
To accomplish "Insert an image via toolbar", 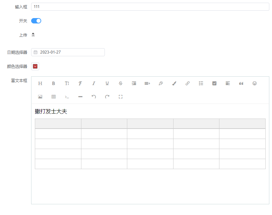I will coord(40,97).
